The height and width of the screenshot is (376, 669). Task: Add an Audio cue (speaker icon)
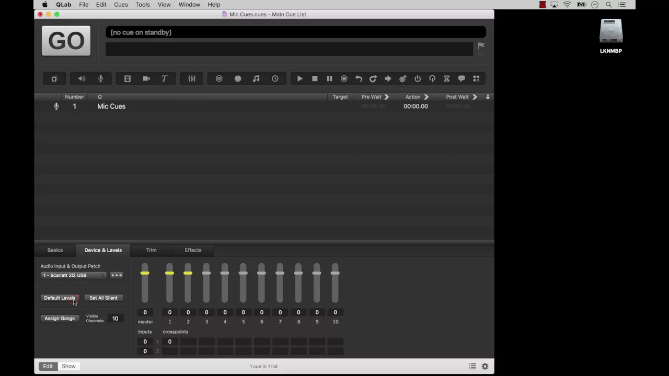tap(82, 79)
